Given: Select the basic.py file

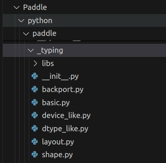Looking at the screenshot, I should pos(56,103).
